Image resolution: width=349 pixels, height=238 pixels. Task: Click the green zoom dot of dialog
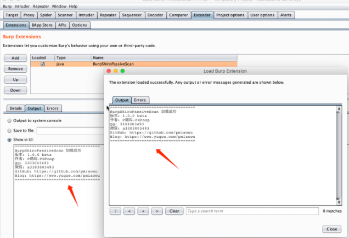click(122, 71)
